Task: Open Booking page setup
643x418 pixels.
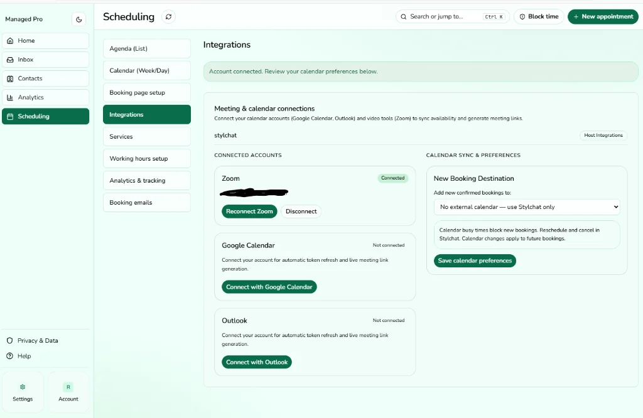Action: (x=147, y=93)
